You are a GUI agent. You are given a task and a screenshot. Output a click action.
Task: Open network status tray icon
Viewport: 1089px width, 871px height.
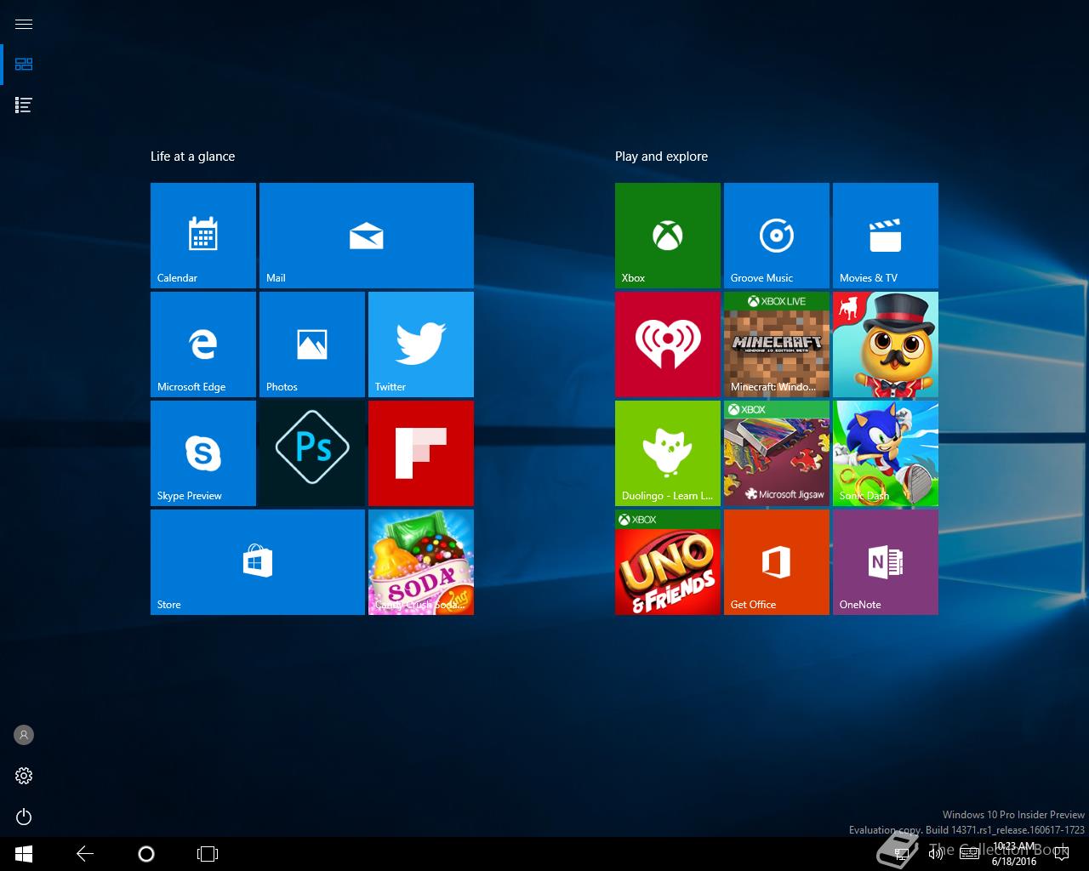tap(902, 854)
